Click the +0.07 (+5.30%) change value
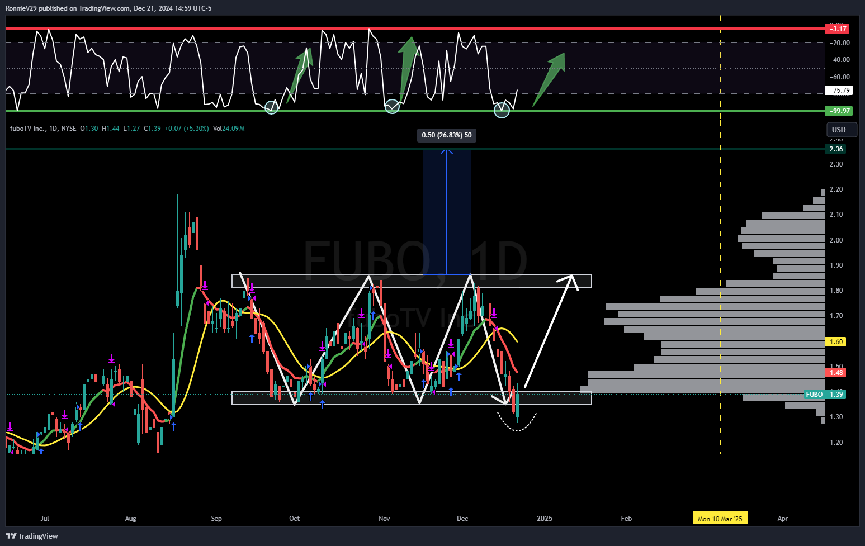This screenshot has width=865, height=546. point(187,129)
